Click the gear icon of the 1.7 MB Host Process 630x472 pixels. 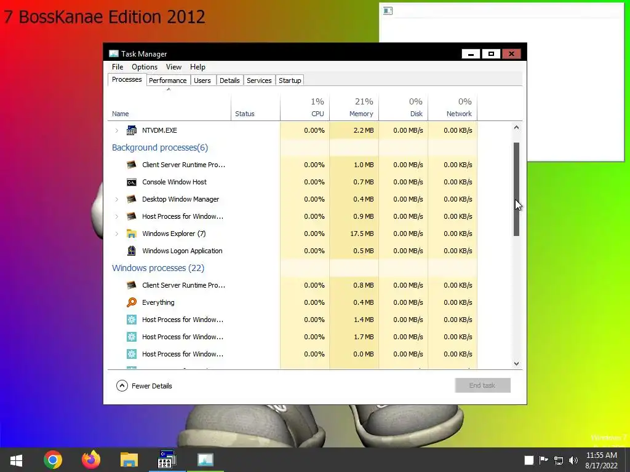click(x=132, y=337)
